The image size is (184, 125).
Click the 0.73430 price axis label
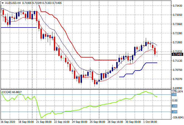[177, 6]
